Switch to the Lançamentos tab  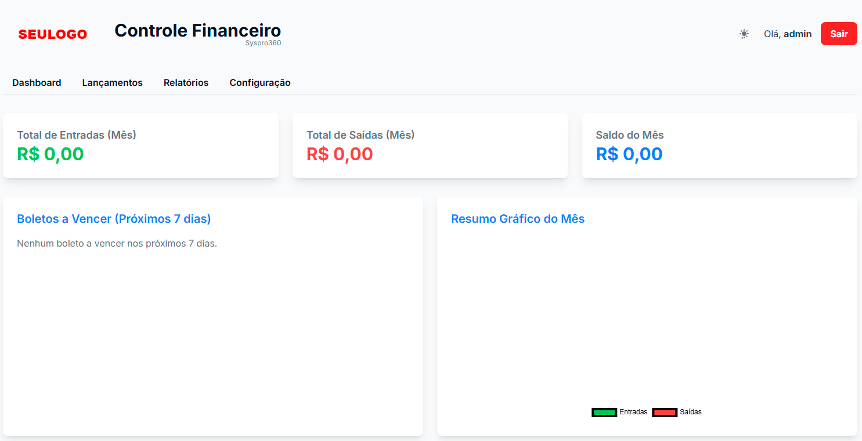click(x=112, y=82)
